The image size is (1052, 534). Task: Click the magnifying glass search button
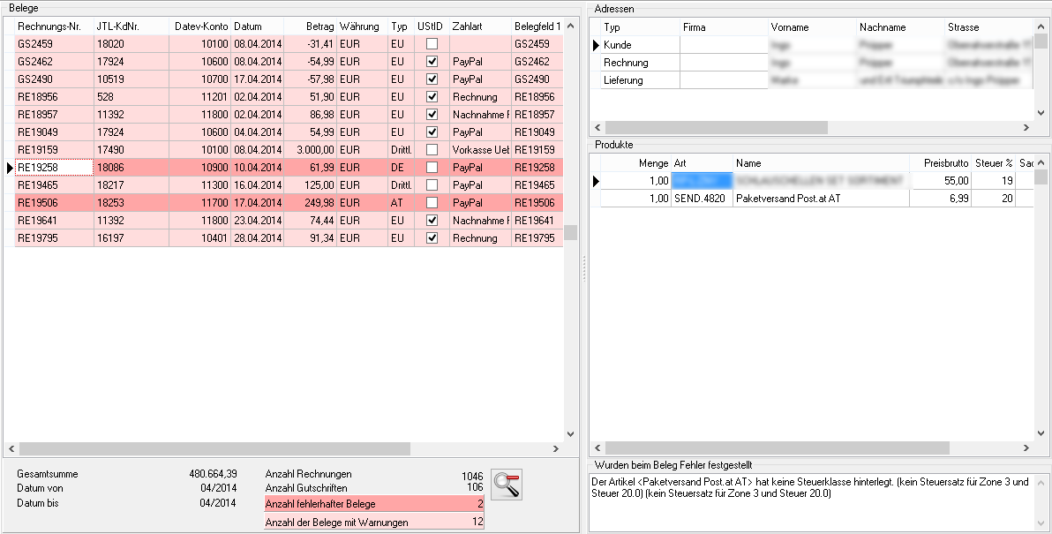point(507,485)
